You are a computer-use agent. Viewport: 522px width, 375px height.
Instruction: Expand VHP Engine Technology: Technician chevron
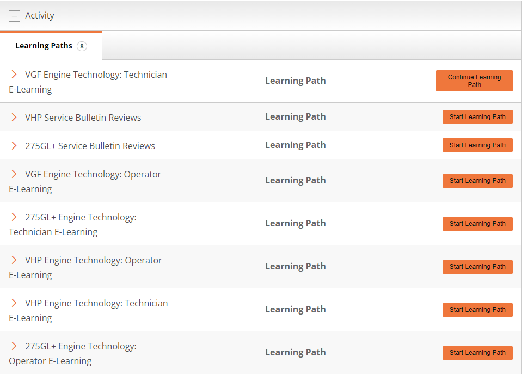click(14, 303)
